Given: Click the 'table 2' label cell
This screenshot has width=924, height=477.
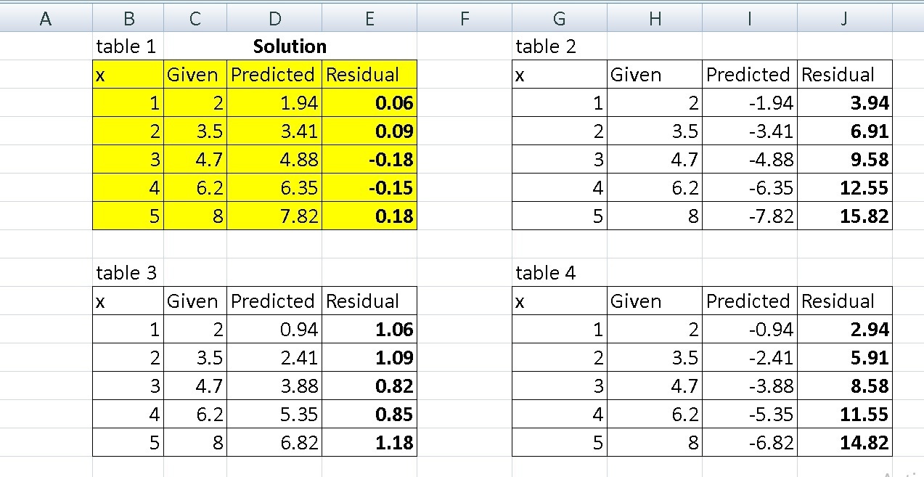Looking at the screenshot, I should pos(559,47).
